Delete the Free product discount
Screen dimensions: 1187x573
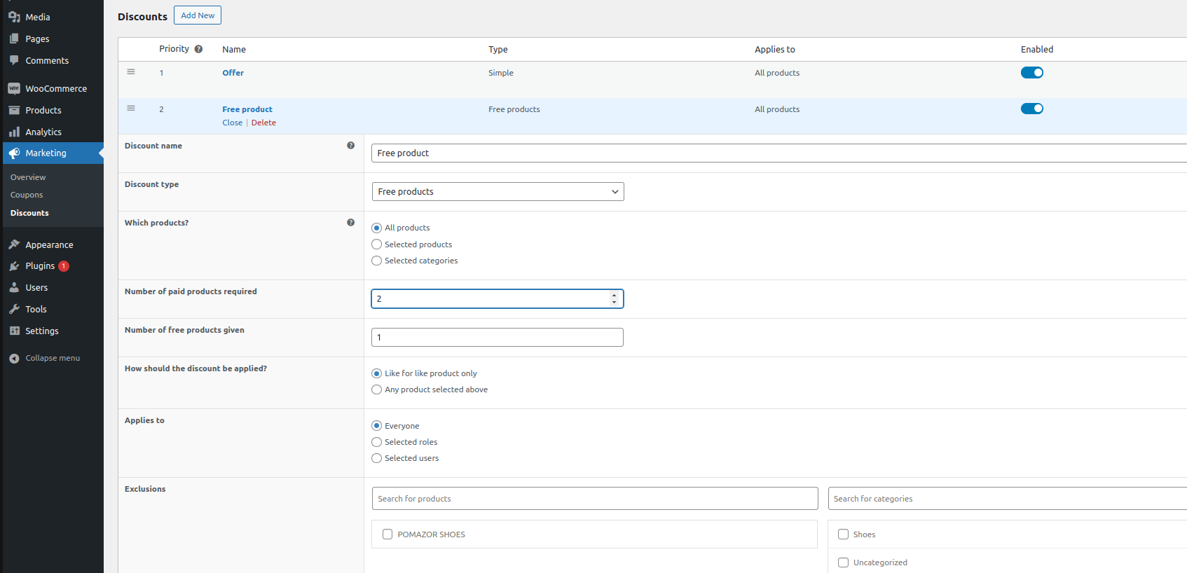(x=263, y=123)
